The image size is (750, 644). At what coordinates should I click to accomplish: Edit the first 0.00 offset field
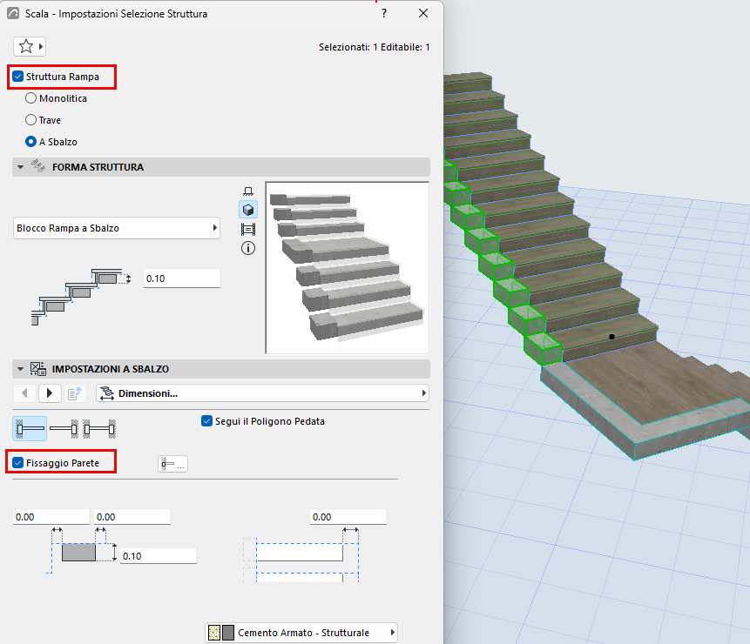point(51,517)
